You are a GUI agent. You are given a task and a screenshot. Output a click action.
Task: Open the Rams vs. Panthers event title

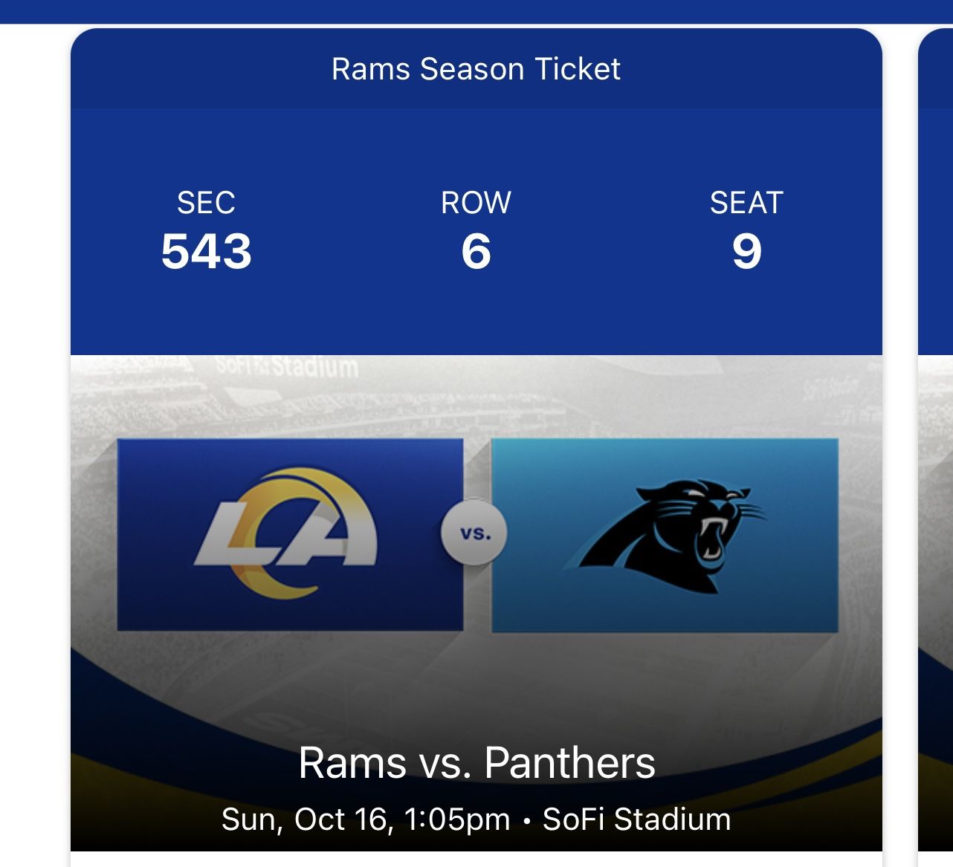click(476, 763)
